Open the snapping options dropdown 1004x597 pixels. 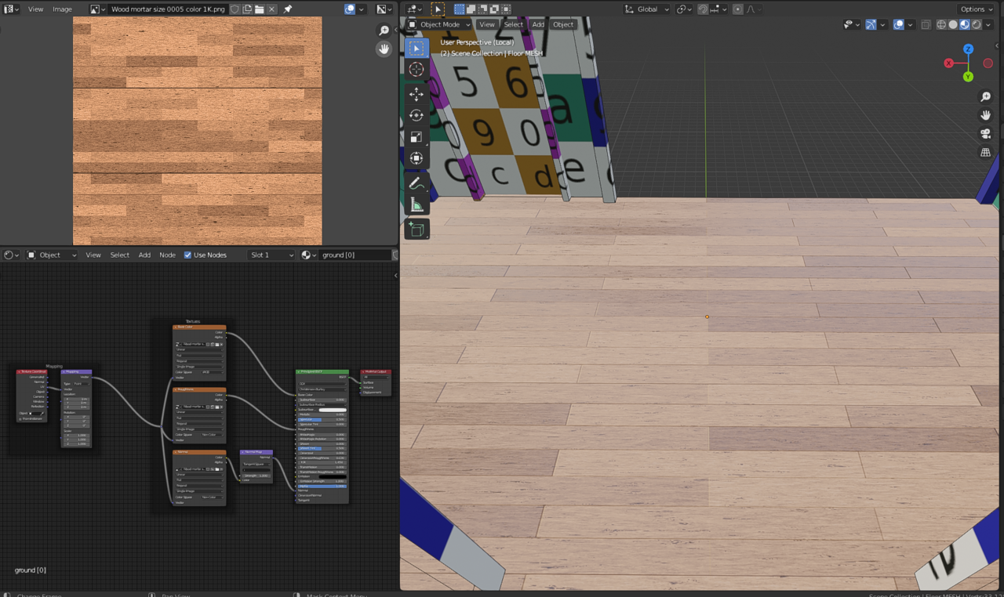(717, 9)
